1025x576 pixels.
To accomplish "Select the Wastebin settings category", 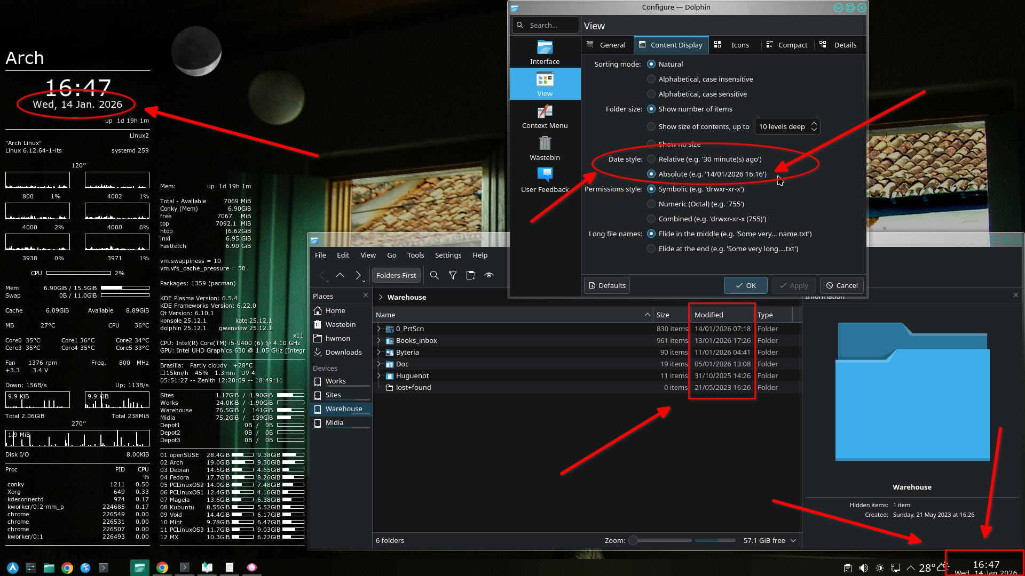I will pos(545,148).
